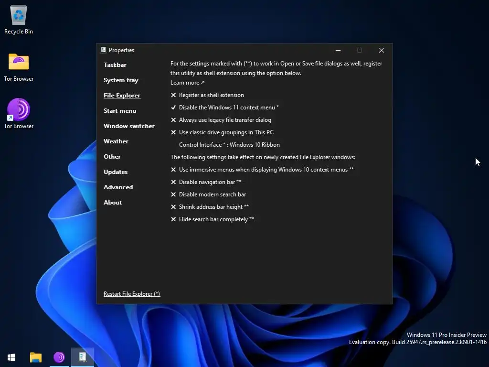Open the Tor Browser folder icon
Image resolution: width=489 pixels, height=367 pixels.
pyautogui.click(x=19, y=67)
